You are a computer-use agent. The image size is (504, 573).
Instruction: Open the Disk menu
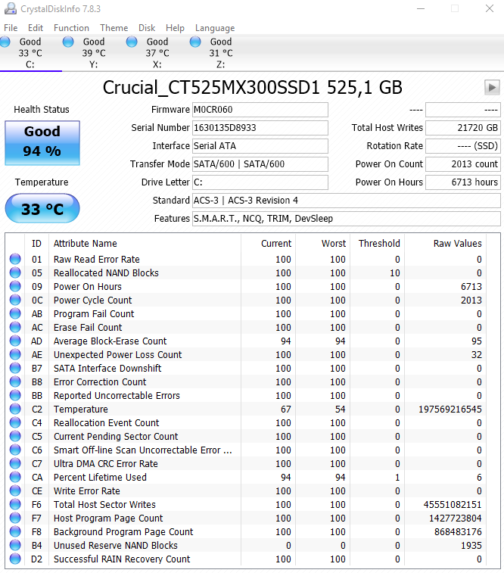tap(147, 28)
